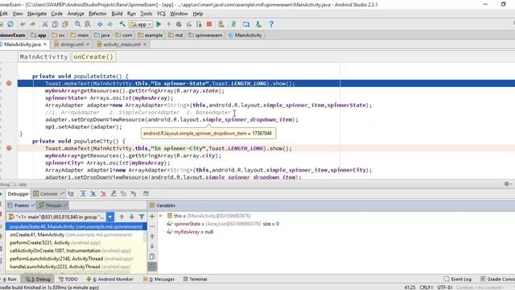This screenshot has height=290, width=515.
Task: Select the Debugger tab
Action: (x=18, y=193)
